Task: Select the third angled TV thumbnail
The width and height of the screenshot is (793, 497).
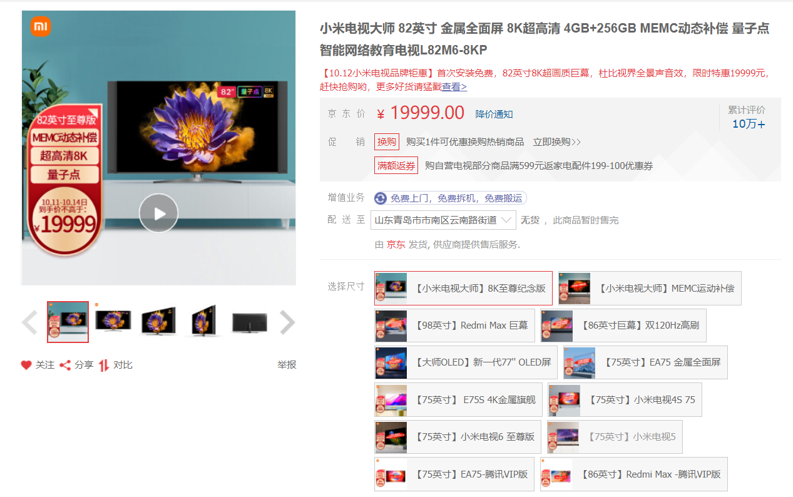Action: pos(158,322)
